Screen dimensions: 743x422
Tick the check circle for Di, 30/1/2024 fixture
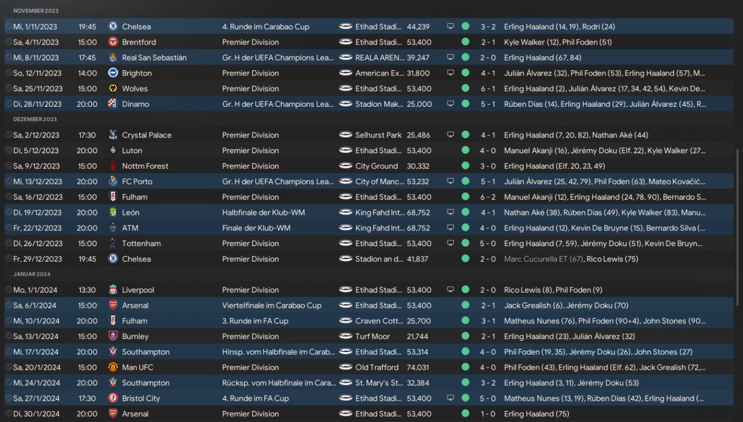click(9, 414)
